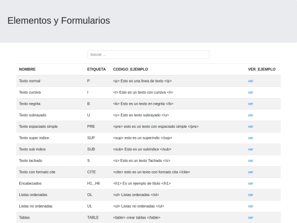The height and width of the screenshot is (223, 297).
Task: Click the code '<sub> Esto es un subíndice </sub>'
Action: tap(142, 149)
